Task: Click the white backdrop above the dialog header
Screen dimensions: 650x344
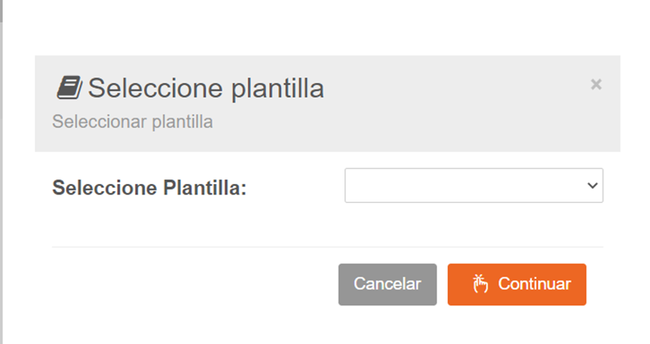Action: pyautogui.click(x=327, y=29)
